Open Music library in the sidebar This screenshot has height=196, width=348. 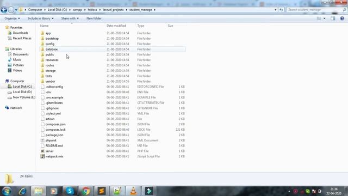(x=17, y=59)
